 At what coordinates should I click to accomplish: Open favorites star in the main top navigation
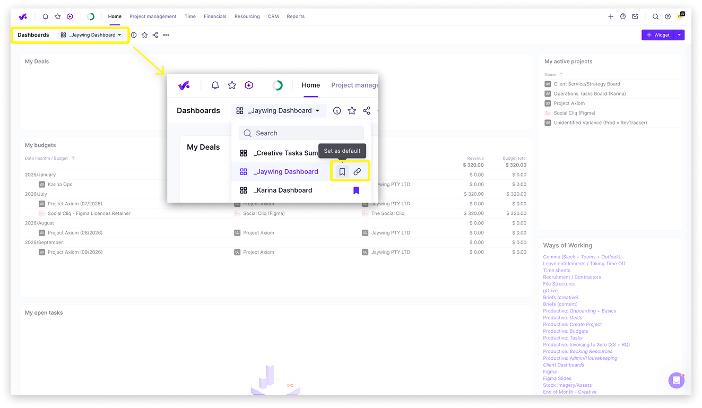point(58,16)
